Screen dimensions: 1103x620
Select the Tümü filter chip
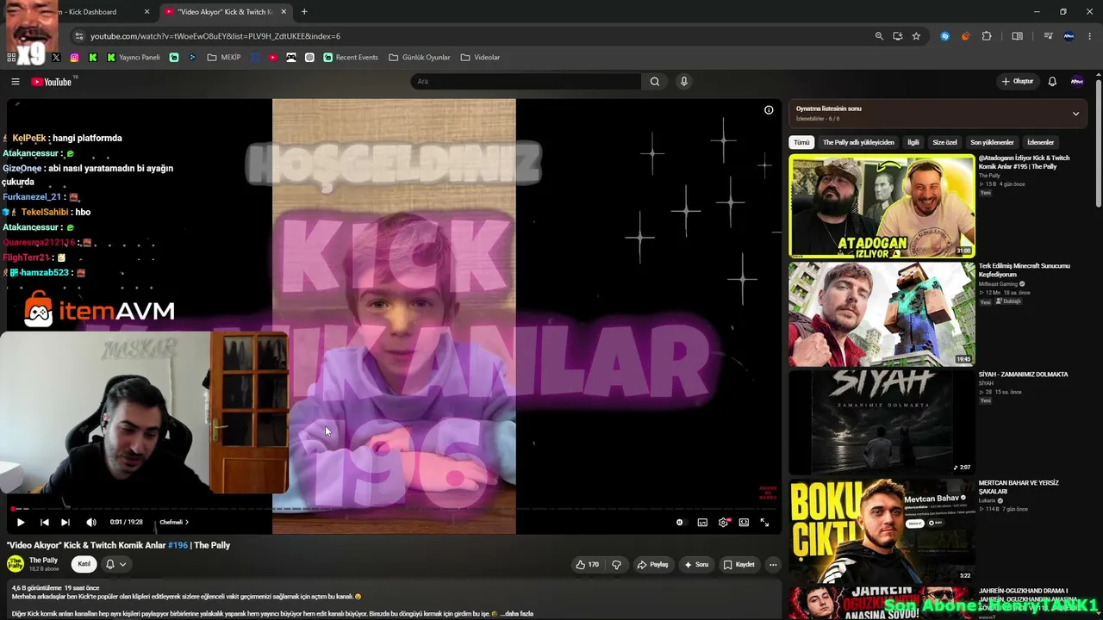[801, 142]
